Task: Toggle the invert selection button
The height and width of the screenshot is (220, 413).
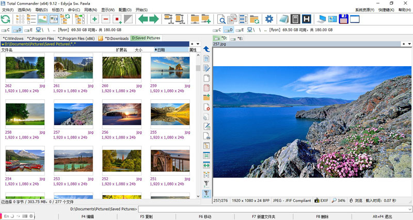Action: pos(128,19)
